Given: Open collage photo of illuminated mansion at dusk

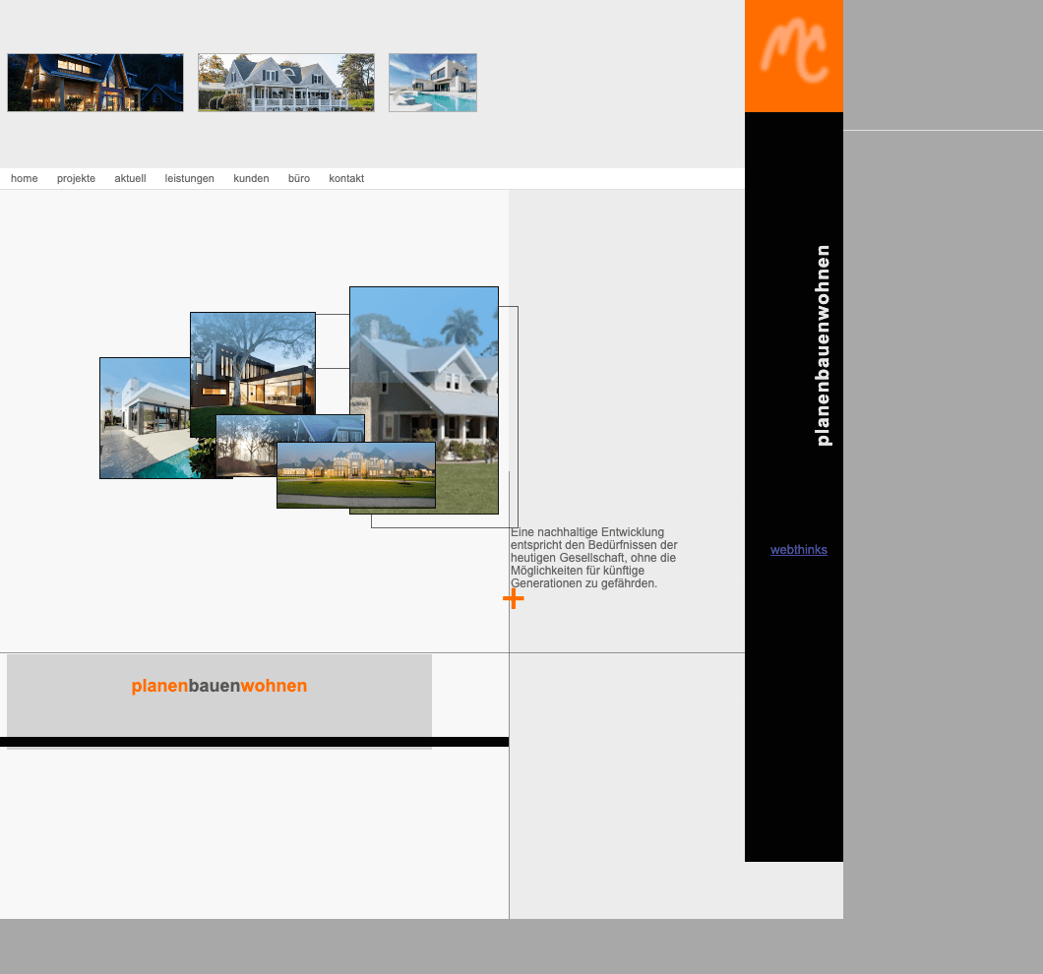Looking at the screenshot, I should tap(355, 474).
